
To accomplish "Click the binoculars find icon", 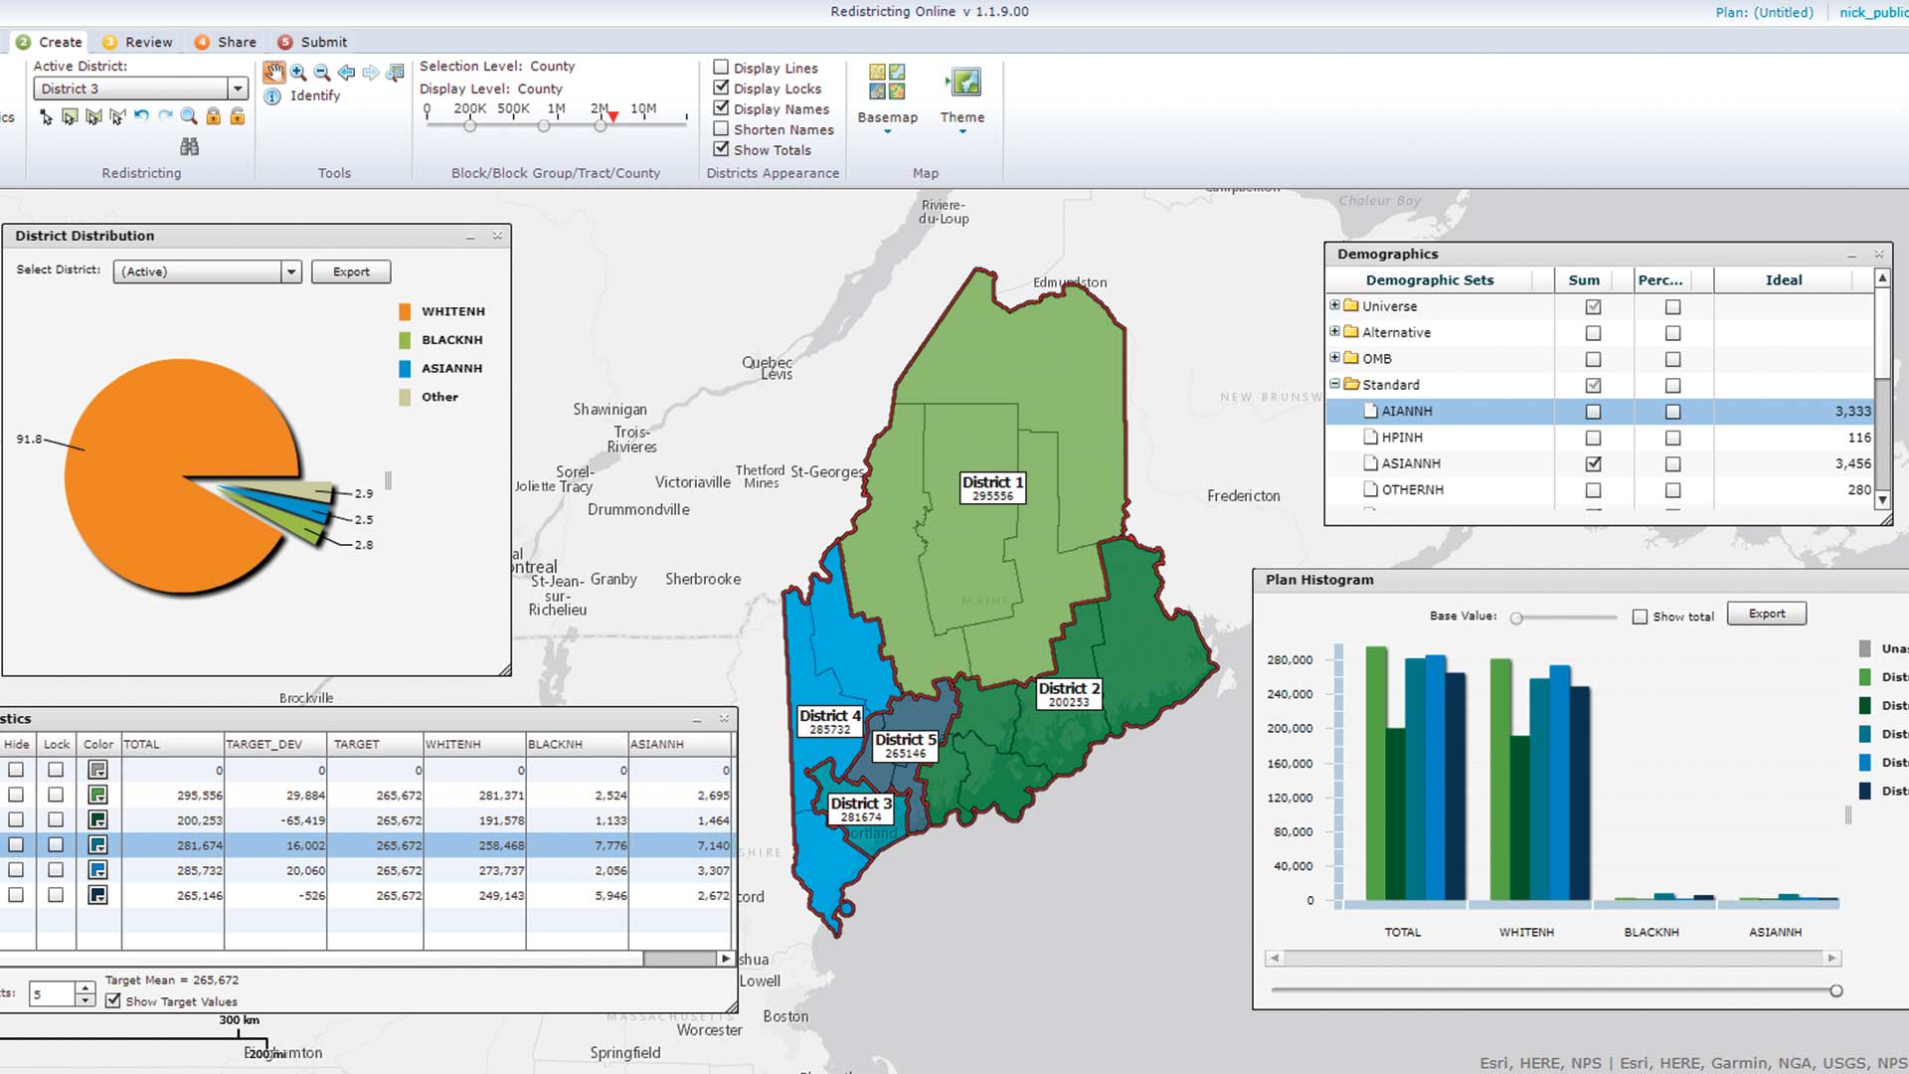I will point(189,147).
